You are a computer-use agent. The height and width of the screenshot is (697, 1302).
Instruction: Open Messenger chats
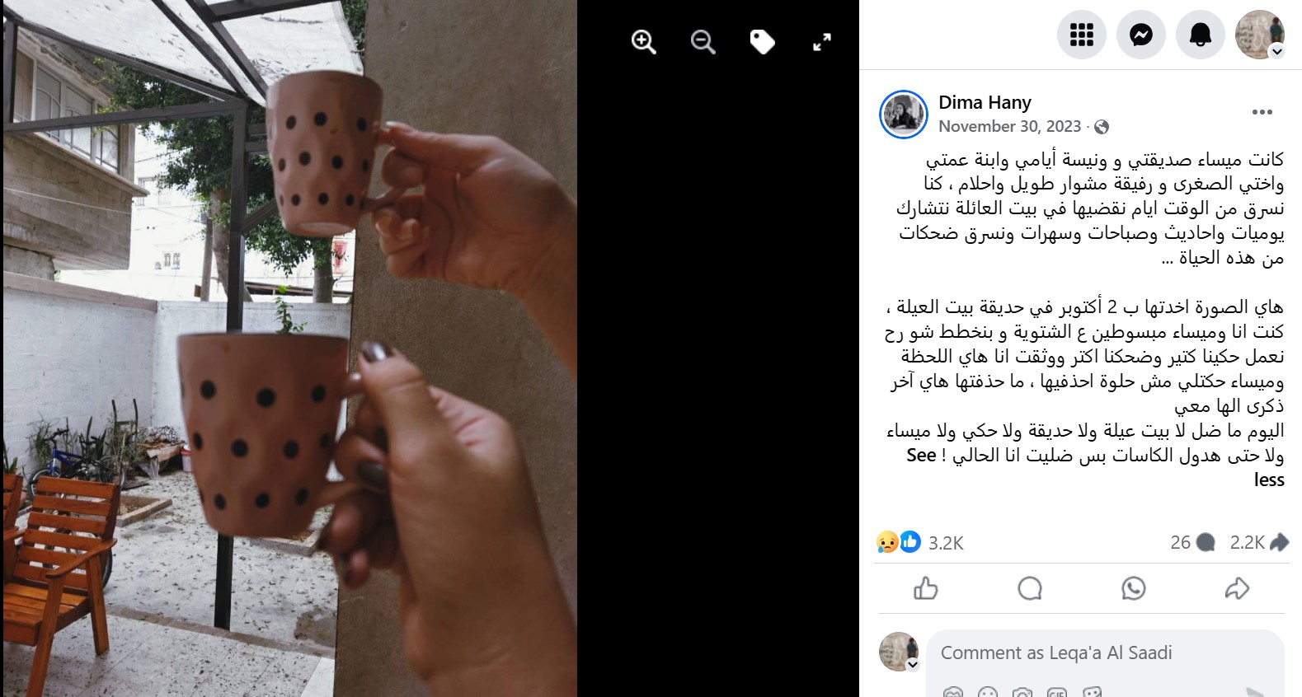[1140, 35]
